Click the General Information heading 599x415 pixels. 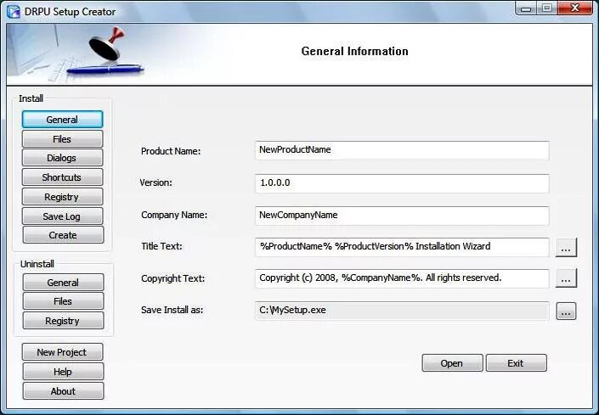pos(354,51)
